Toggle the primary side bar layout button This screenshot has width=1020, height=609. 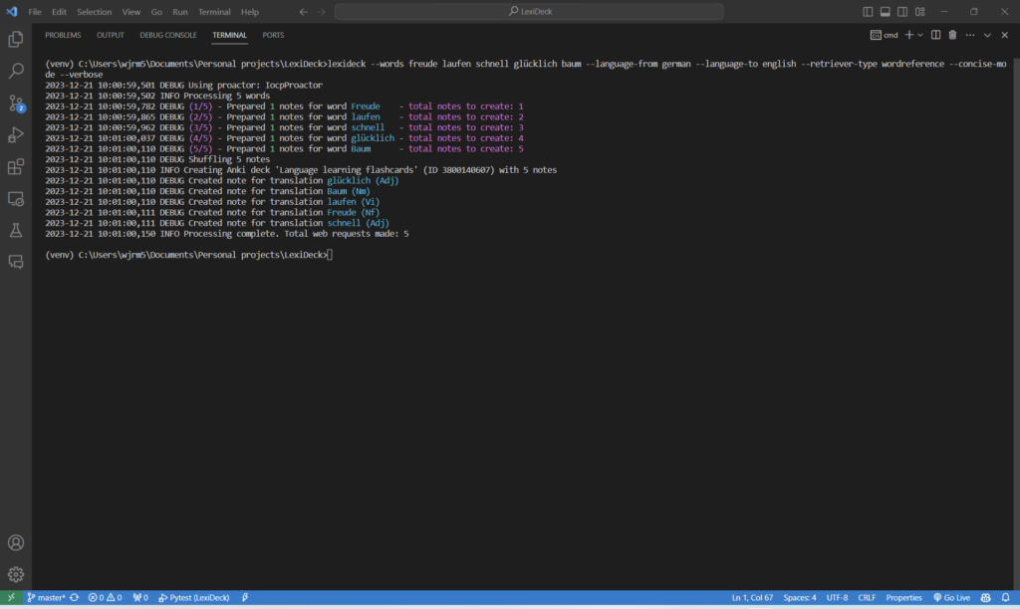[x=869, y=12]
